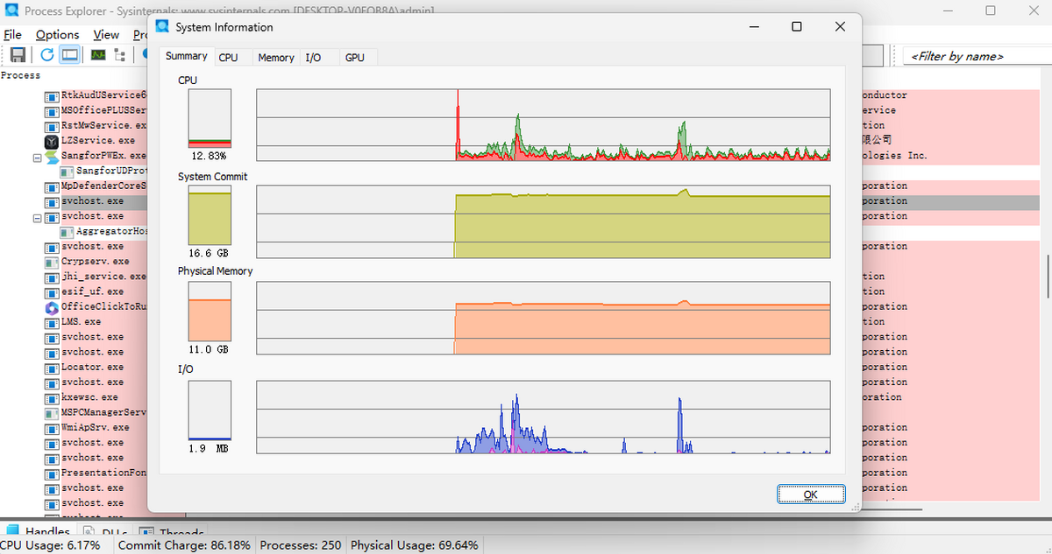The height and width of the screenshot is (554, 1052).
Task: Click the MSOfficePLUSService process icon
Action: tap(51, 110)
